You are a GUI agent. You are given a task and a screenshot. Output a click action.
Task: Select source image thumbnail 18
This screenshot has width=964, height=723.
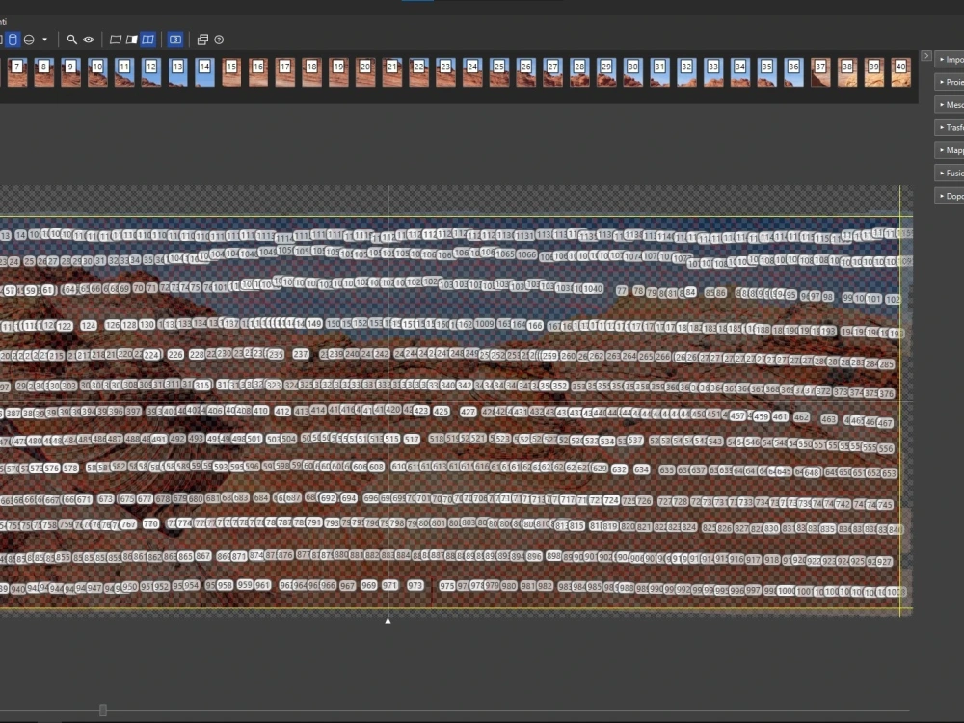click(x=311, y=72)
